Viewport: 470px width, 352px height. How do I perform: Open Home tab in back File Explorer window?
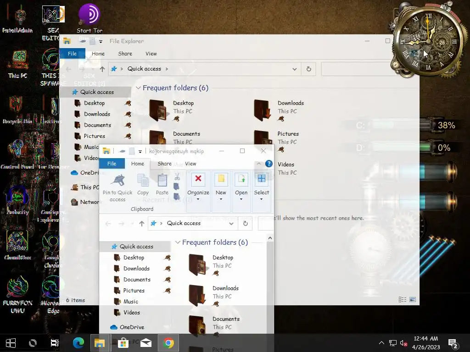pos(98,54)
